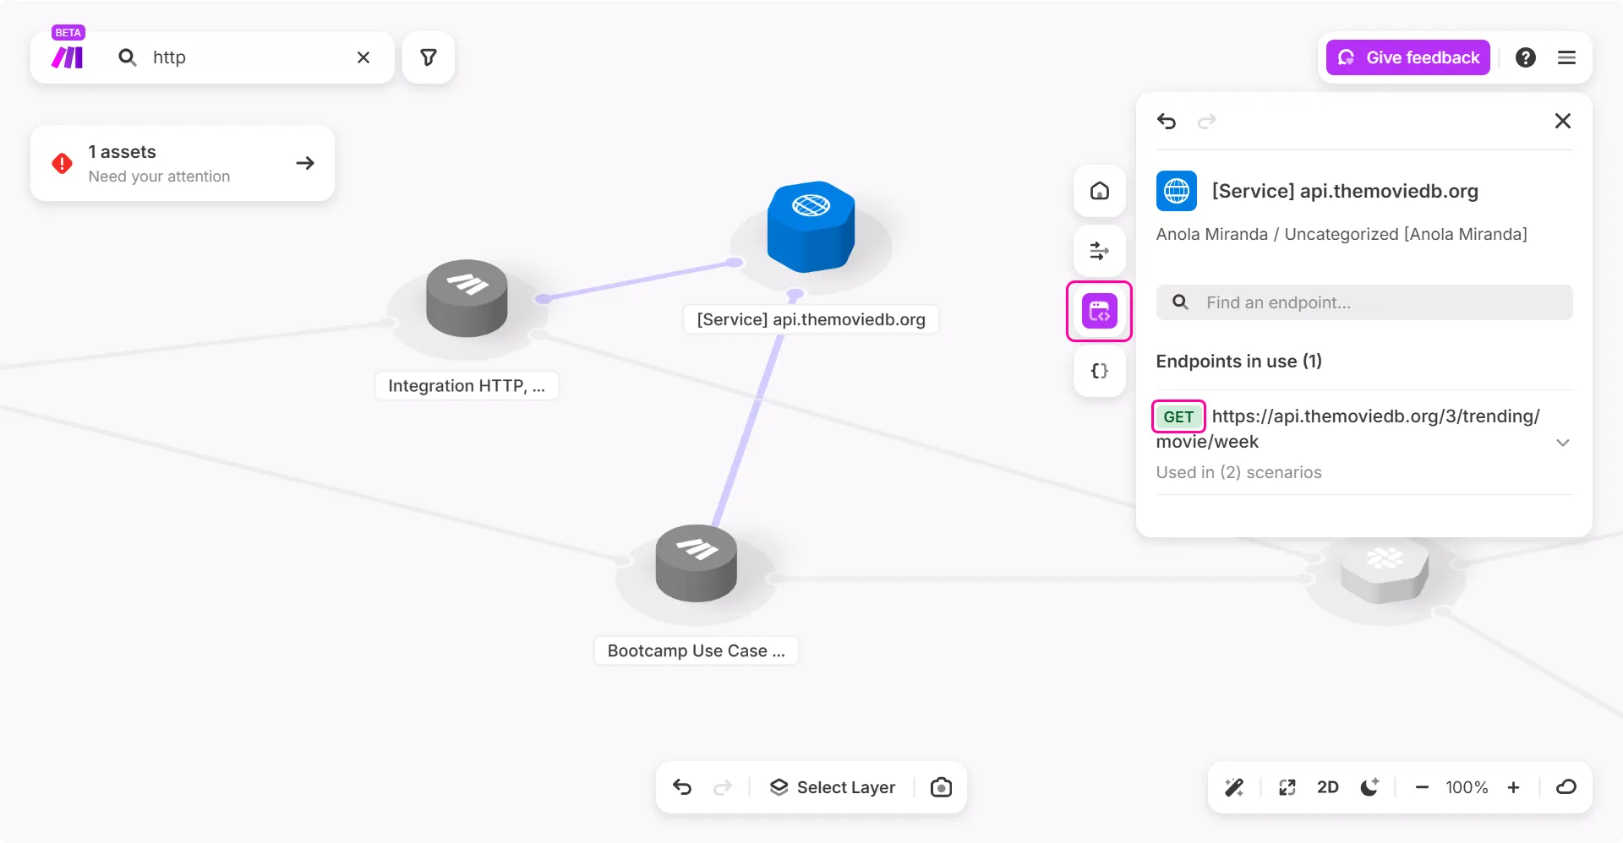Click the panel back arrow
Image resolution: width=1623 pixels, height=843 pixels.
click(1167, 121)
